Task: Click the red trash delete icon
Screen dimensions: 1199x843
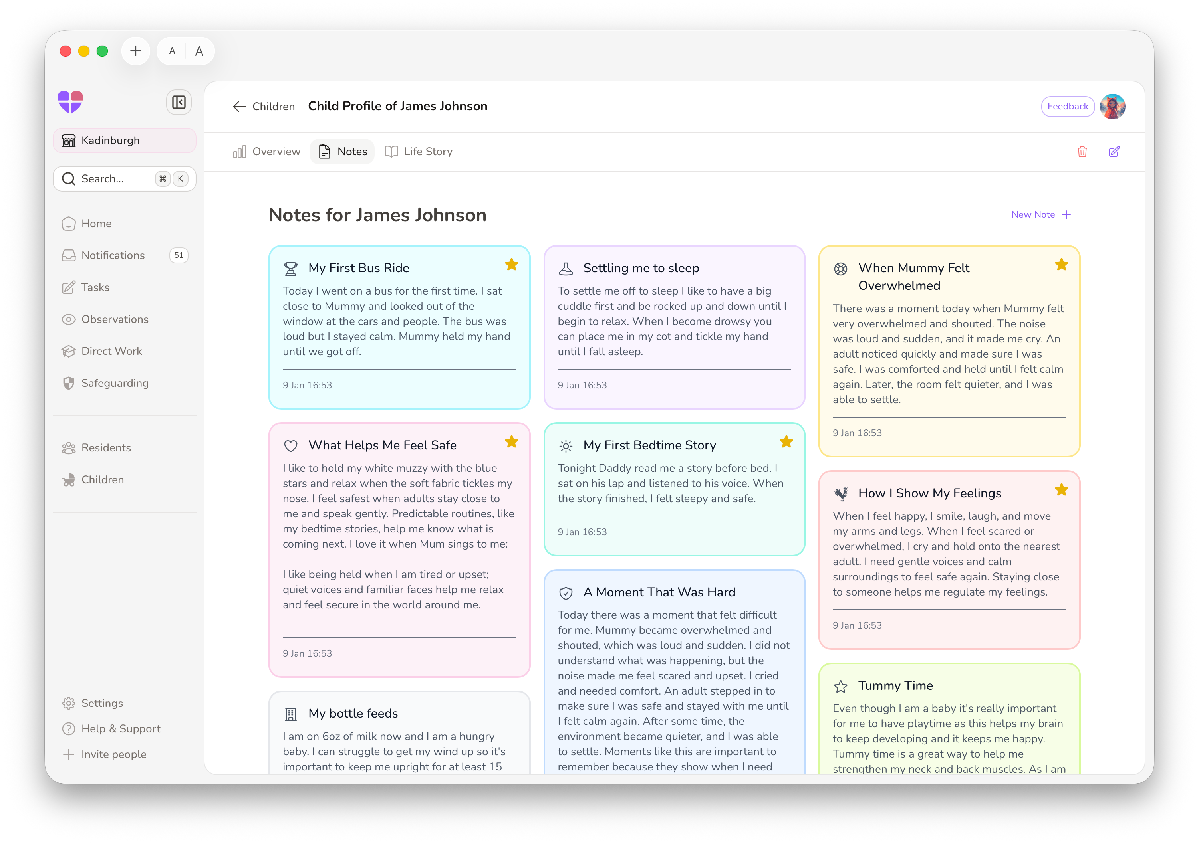Action: click(1082, 152)
